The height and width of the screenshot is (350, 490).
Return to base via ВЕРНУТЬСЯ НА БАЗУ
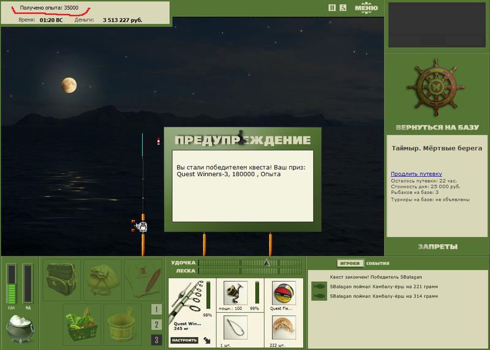[x=437, y=127]
